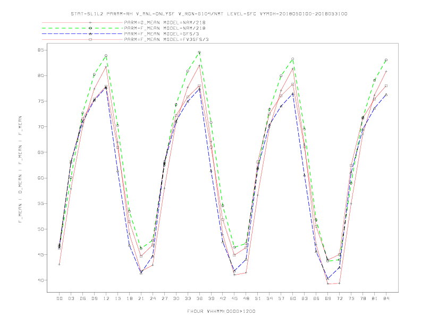This screenshot has height=325, width=421.
Task: Click x-axis tick label 54
Action: [x=270, y=298]
